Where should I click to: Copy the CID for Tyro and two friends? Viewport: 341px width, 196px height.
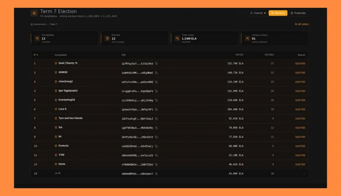(x=156, y=119)
